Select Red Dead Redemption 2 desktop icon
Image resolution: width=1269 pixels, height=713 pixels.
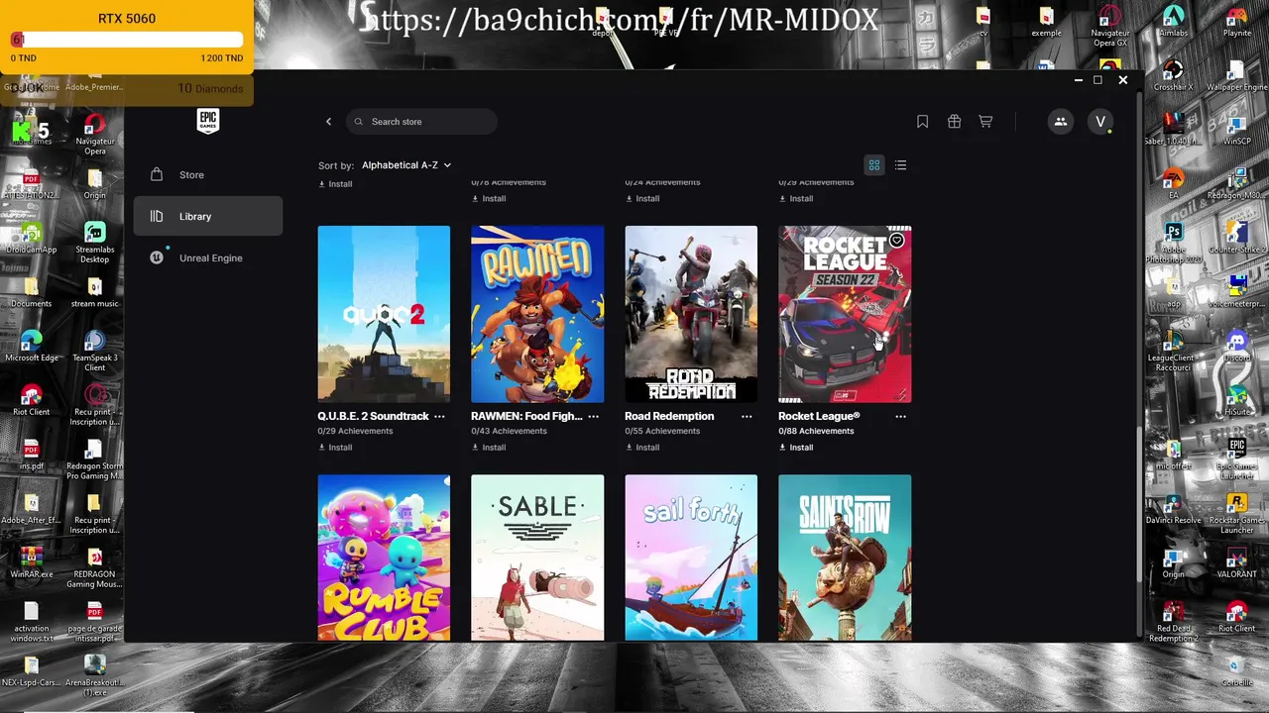tap(1173, 621)
